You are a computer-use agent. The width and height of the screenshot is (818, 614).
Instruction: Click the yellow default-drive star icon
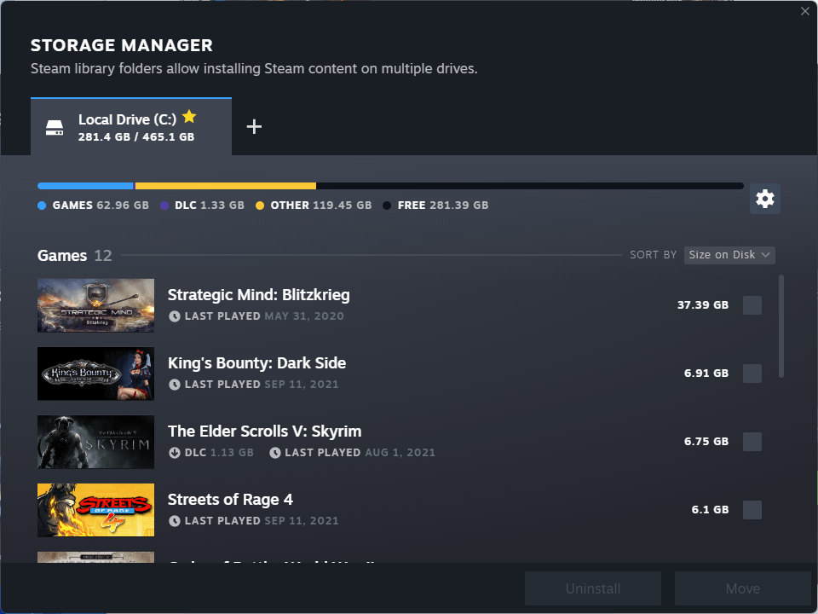coord(189,117)
